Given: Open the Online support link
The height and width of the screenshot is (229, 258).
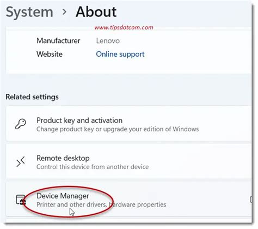Looking at the screenshot, I should click(x=120, y=54).
